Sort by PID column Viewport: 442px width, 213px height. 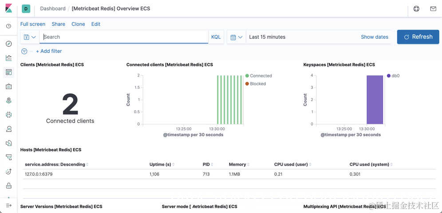[x=208, y=164]
